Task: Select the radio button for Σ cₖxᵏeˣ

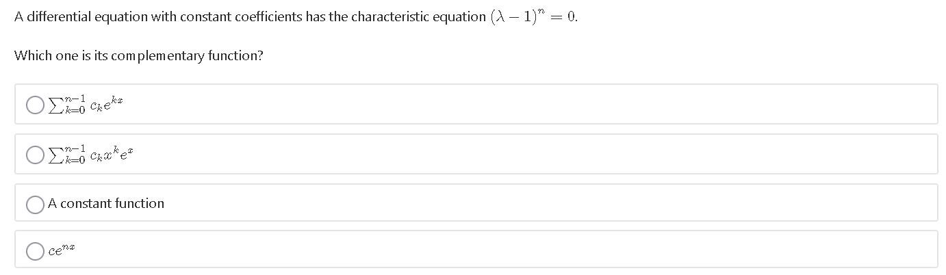Action: point(36,155)
